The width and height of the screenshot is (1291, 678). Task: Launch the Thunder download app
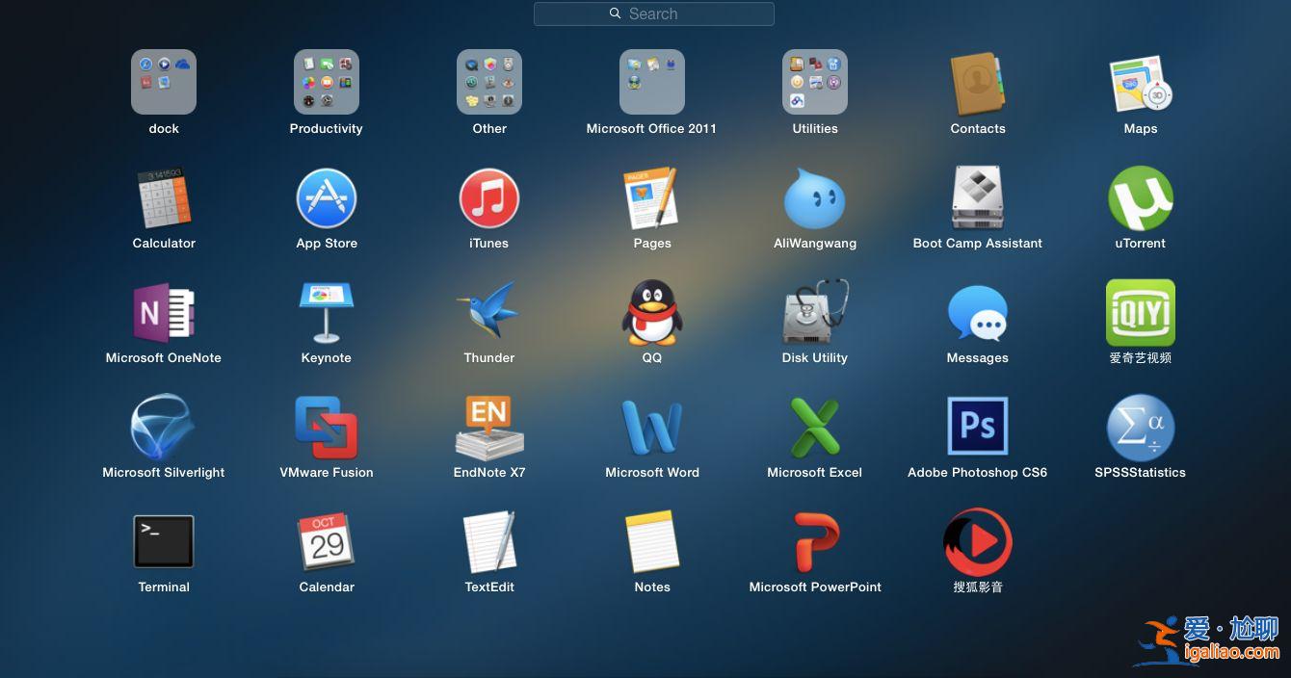pyautogui.click(x=489, y=313)
